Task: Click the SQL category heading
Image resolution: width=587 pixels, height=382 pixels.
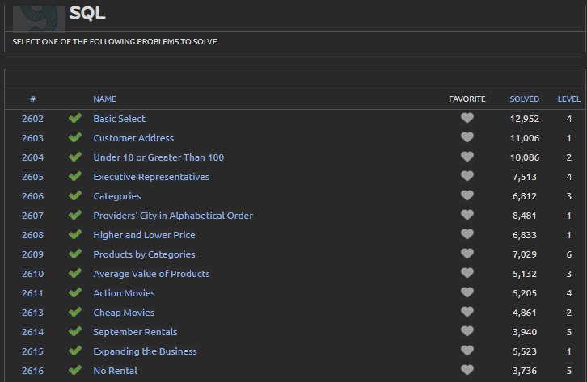Action: tap(87, 14)
